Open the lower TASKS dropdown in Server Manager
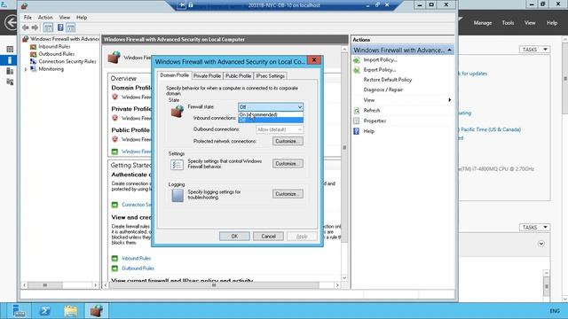568x319 pixels. (x=534, y=227)
